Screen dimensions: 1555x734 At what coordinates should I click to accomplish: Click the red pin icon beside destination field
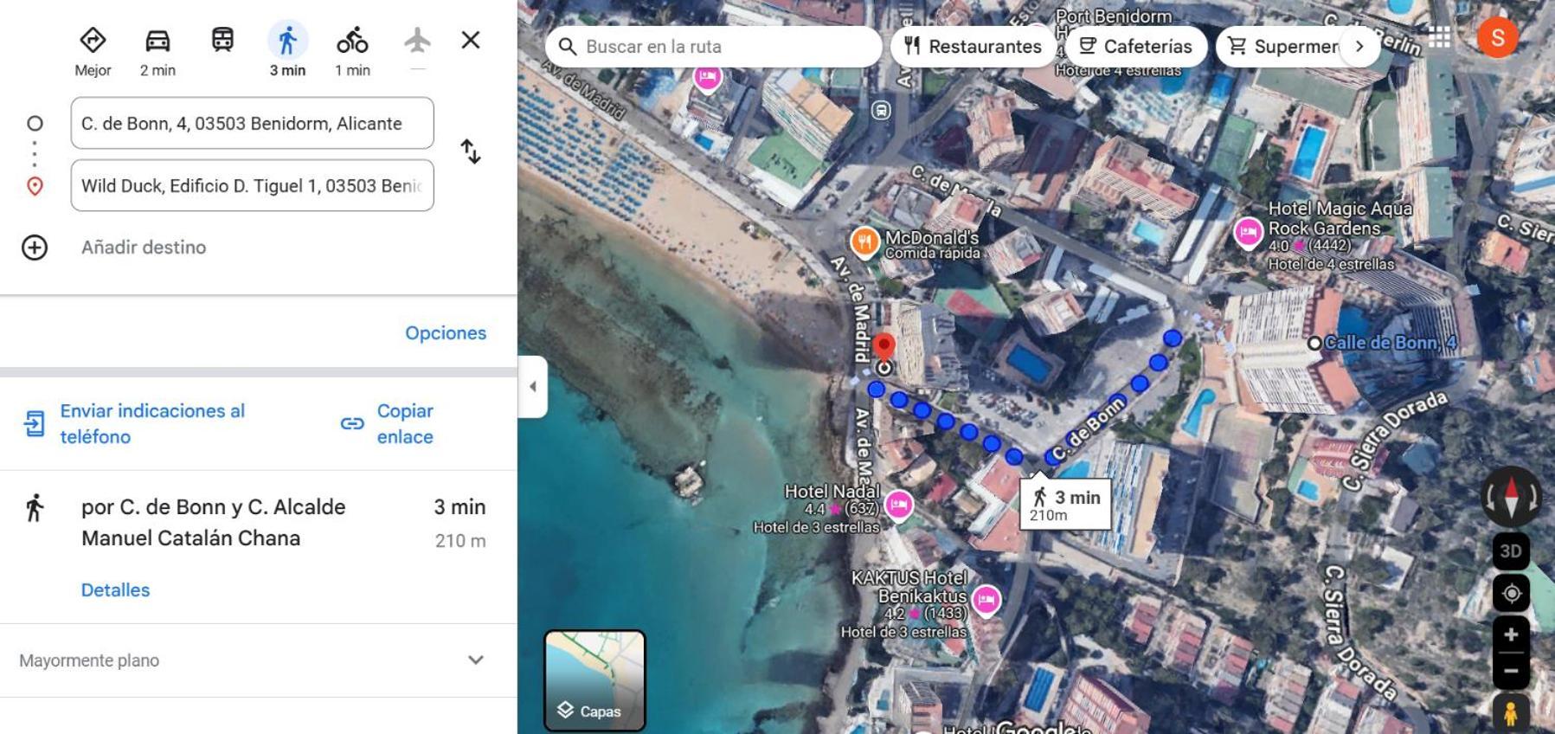[35, 186]
